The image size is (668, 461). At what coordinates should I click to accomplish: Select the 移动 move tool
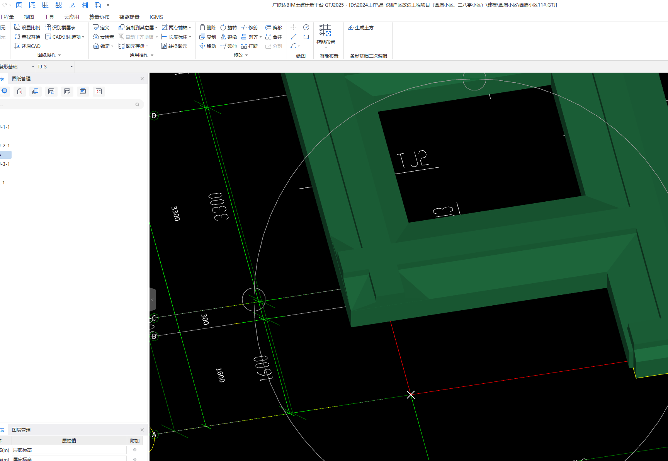(207, 46)
